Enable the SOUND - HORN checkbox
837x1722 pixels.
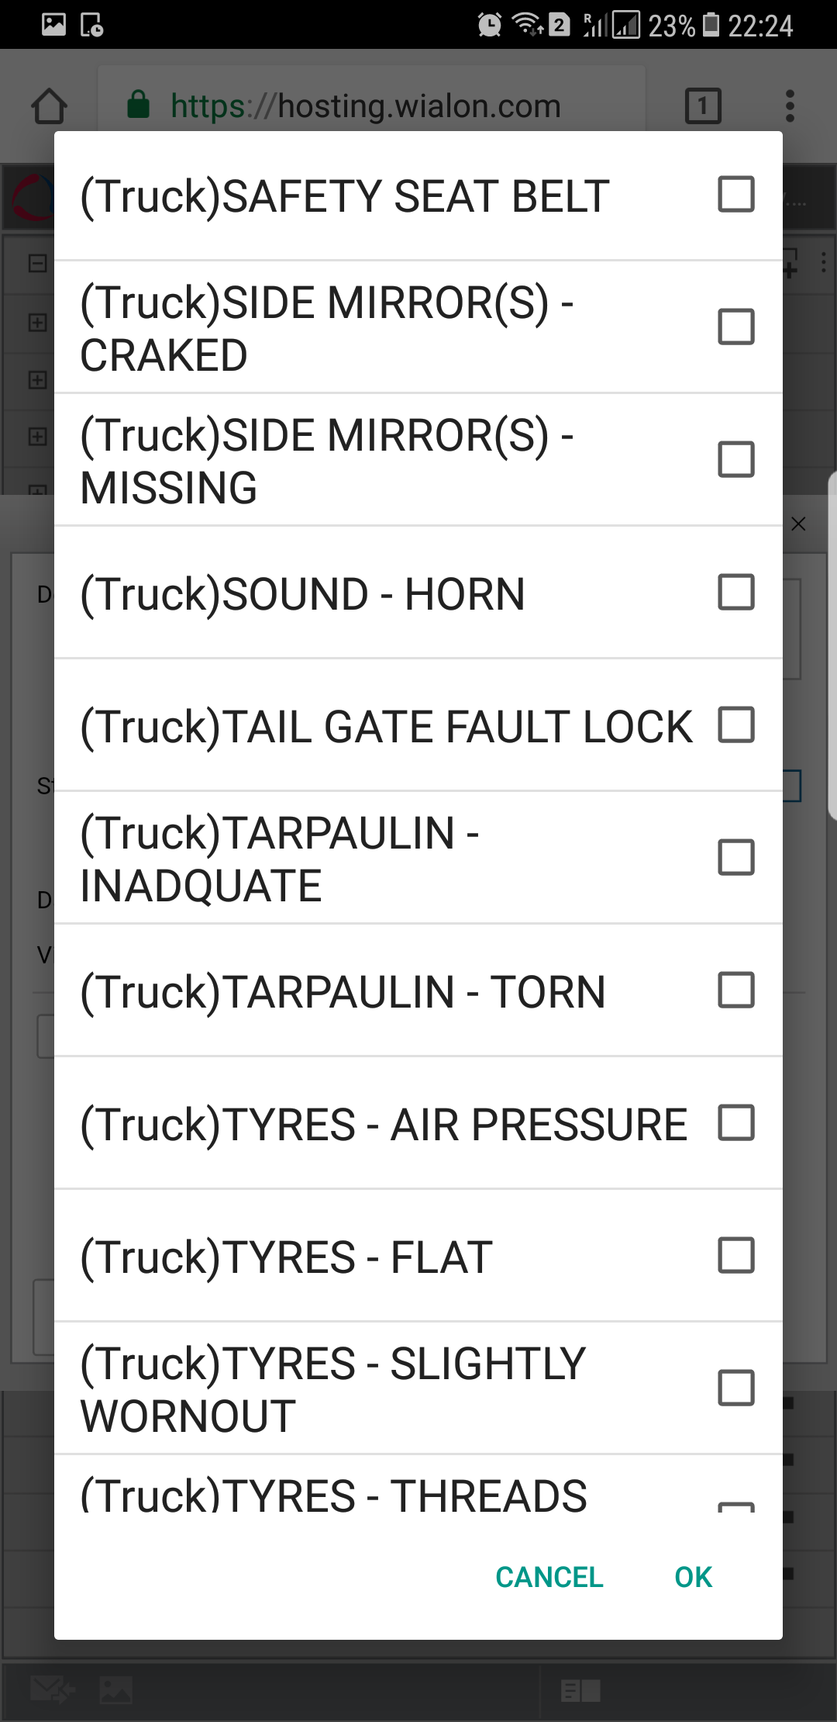(735, 593)
